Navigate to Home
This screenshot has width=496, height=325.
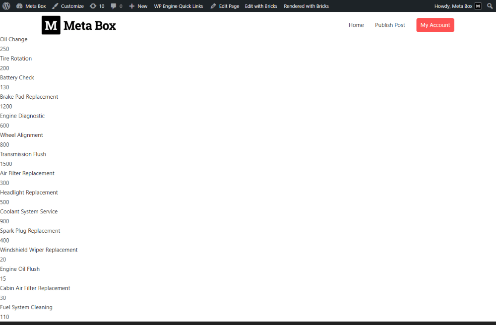(x=356, y=25)
